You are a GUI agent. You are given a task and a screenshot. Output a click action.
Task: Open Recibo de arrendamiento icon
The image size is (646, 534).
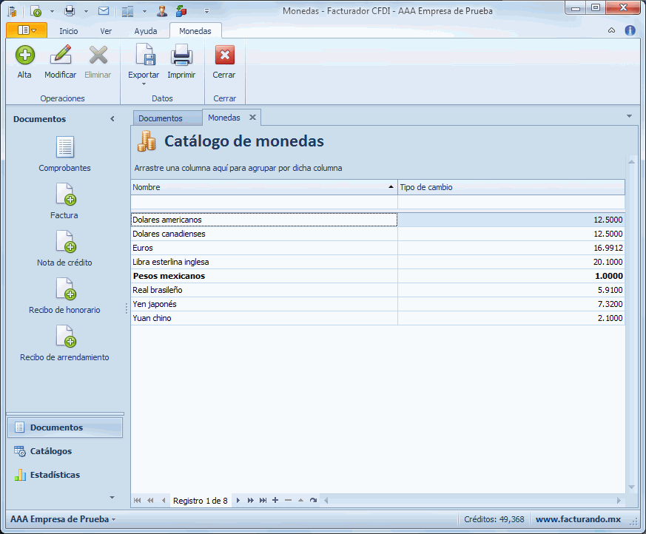tap(65, 337)
